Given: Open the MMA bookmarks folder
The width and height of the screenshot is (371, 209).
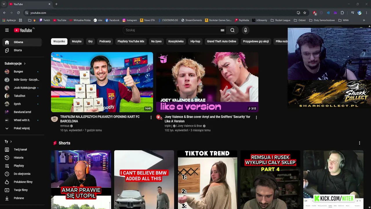Looking at the screenshot, I should click(343, 20).
